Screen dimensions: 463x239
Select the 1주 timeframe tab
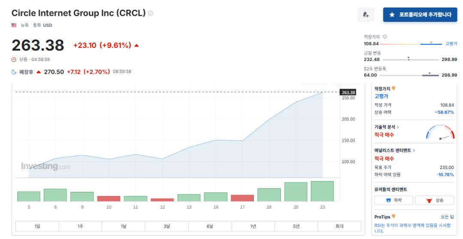point(80,226)
